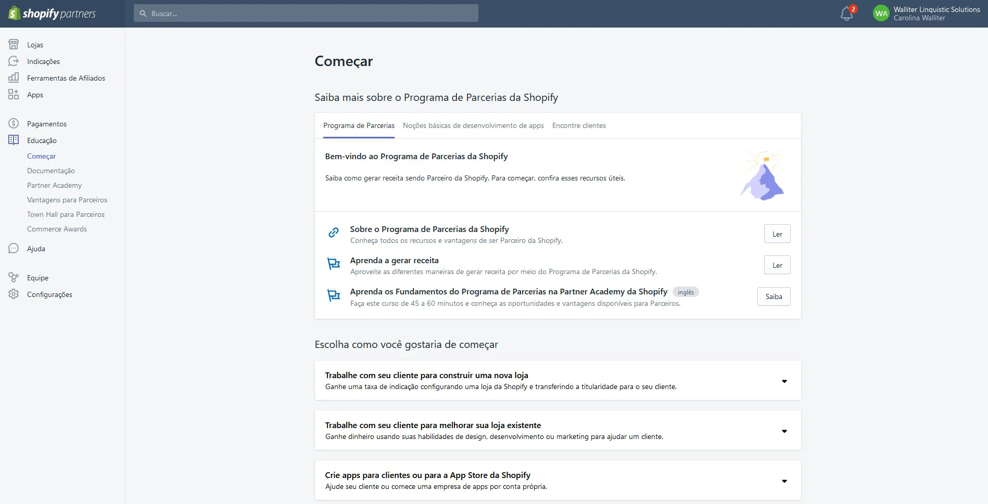Expand 'Crie apps para clientes' card arrow

click(x=784, y=481)
